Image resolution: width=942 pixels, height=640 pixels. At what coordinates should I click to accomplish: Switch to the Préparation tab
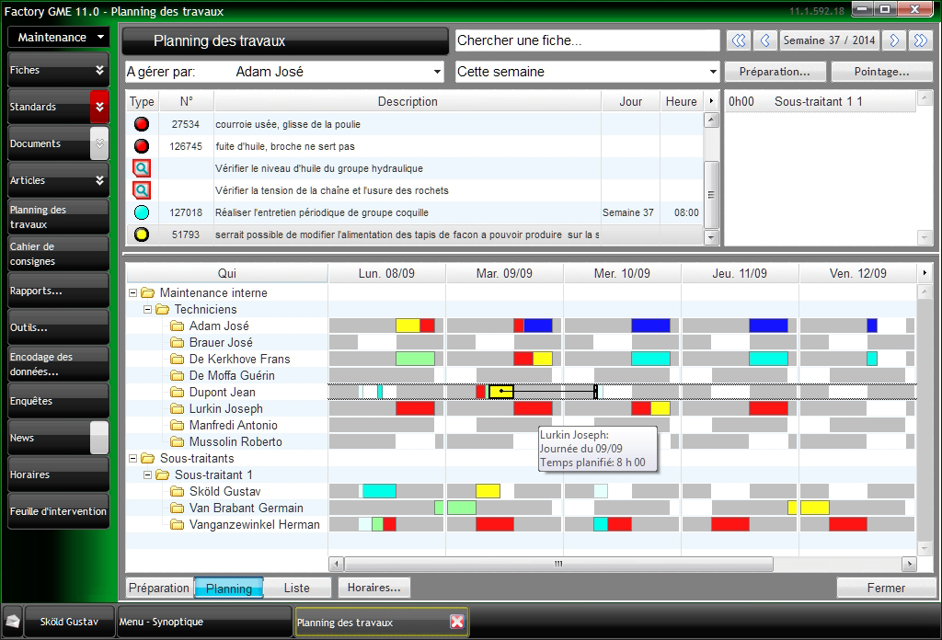point(159,588)
